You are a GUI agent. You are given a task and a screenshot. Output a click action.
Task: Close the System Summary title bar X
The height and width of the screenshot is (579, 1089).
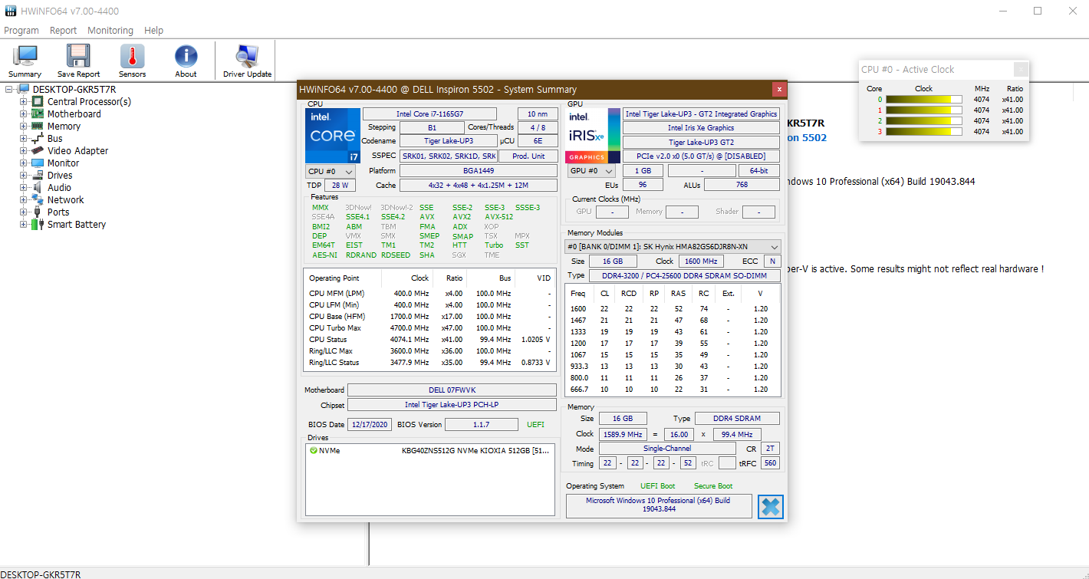[x=779, y=89]
